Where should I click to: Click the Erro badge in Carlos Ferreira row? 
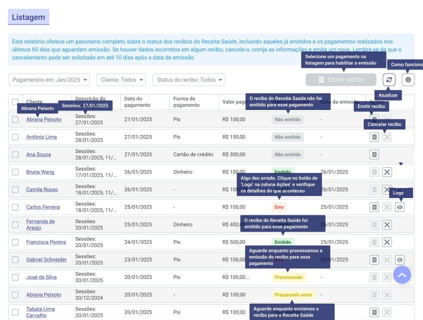(279, 207)
